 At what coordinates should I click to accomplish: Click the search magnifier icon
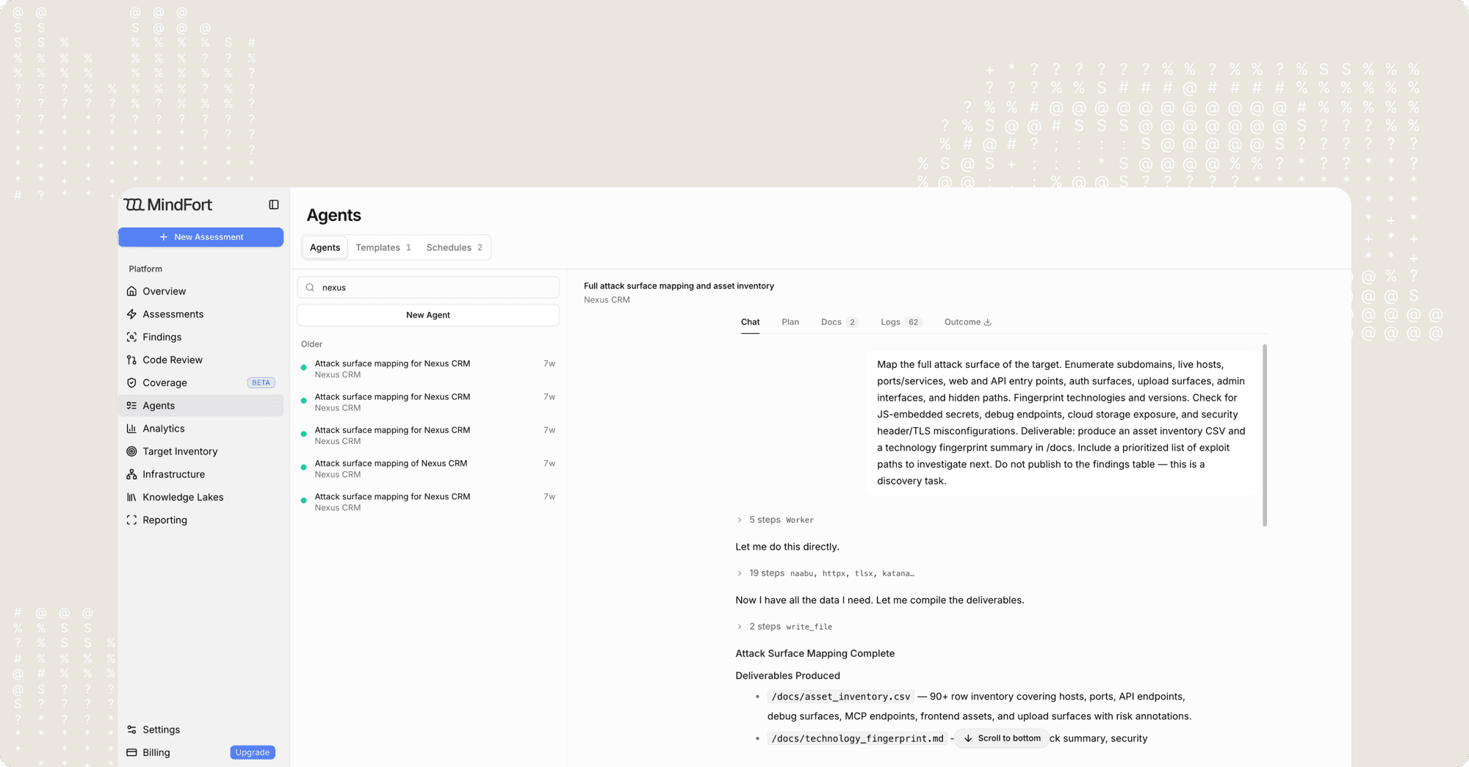(310, 288)
